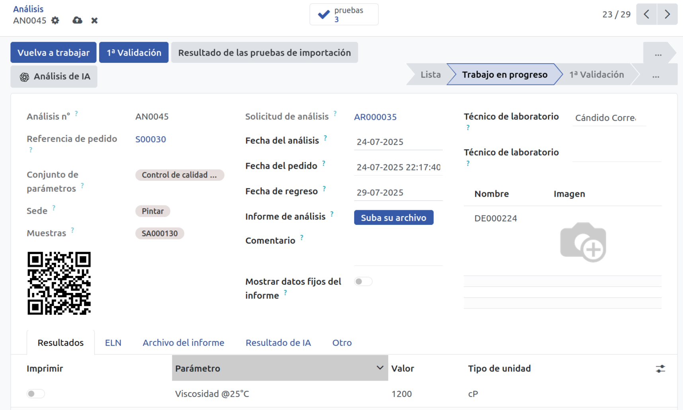Open column settings adjust icon
Screen dimensions: 683x410
coord(660,369)
